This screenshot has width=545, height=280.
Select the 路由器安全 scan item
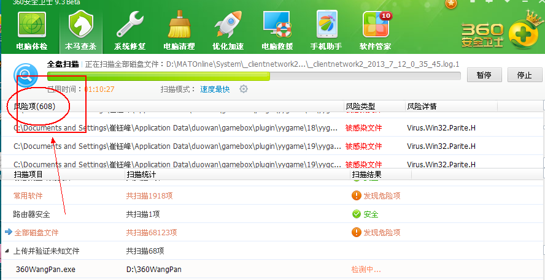tap(32, 214)
